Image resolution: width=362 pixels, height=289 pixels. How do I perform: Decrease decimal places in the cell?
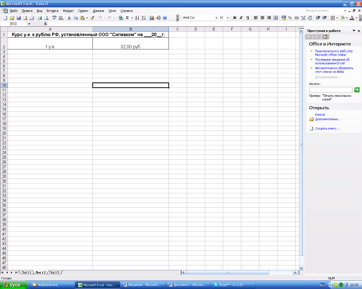point(310,18)
